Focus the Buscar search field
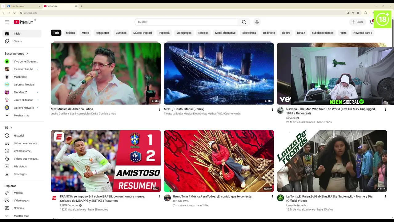394x222 pixels. point(186,22)
